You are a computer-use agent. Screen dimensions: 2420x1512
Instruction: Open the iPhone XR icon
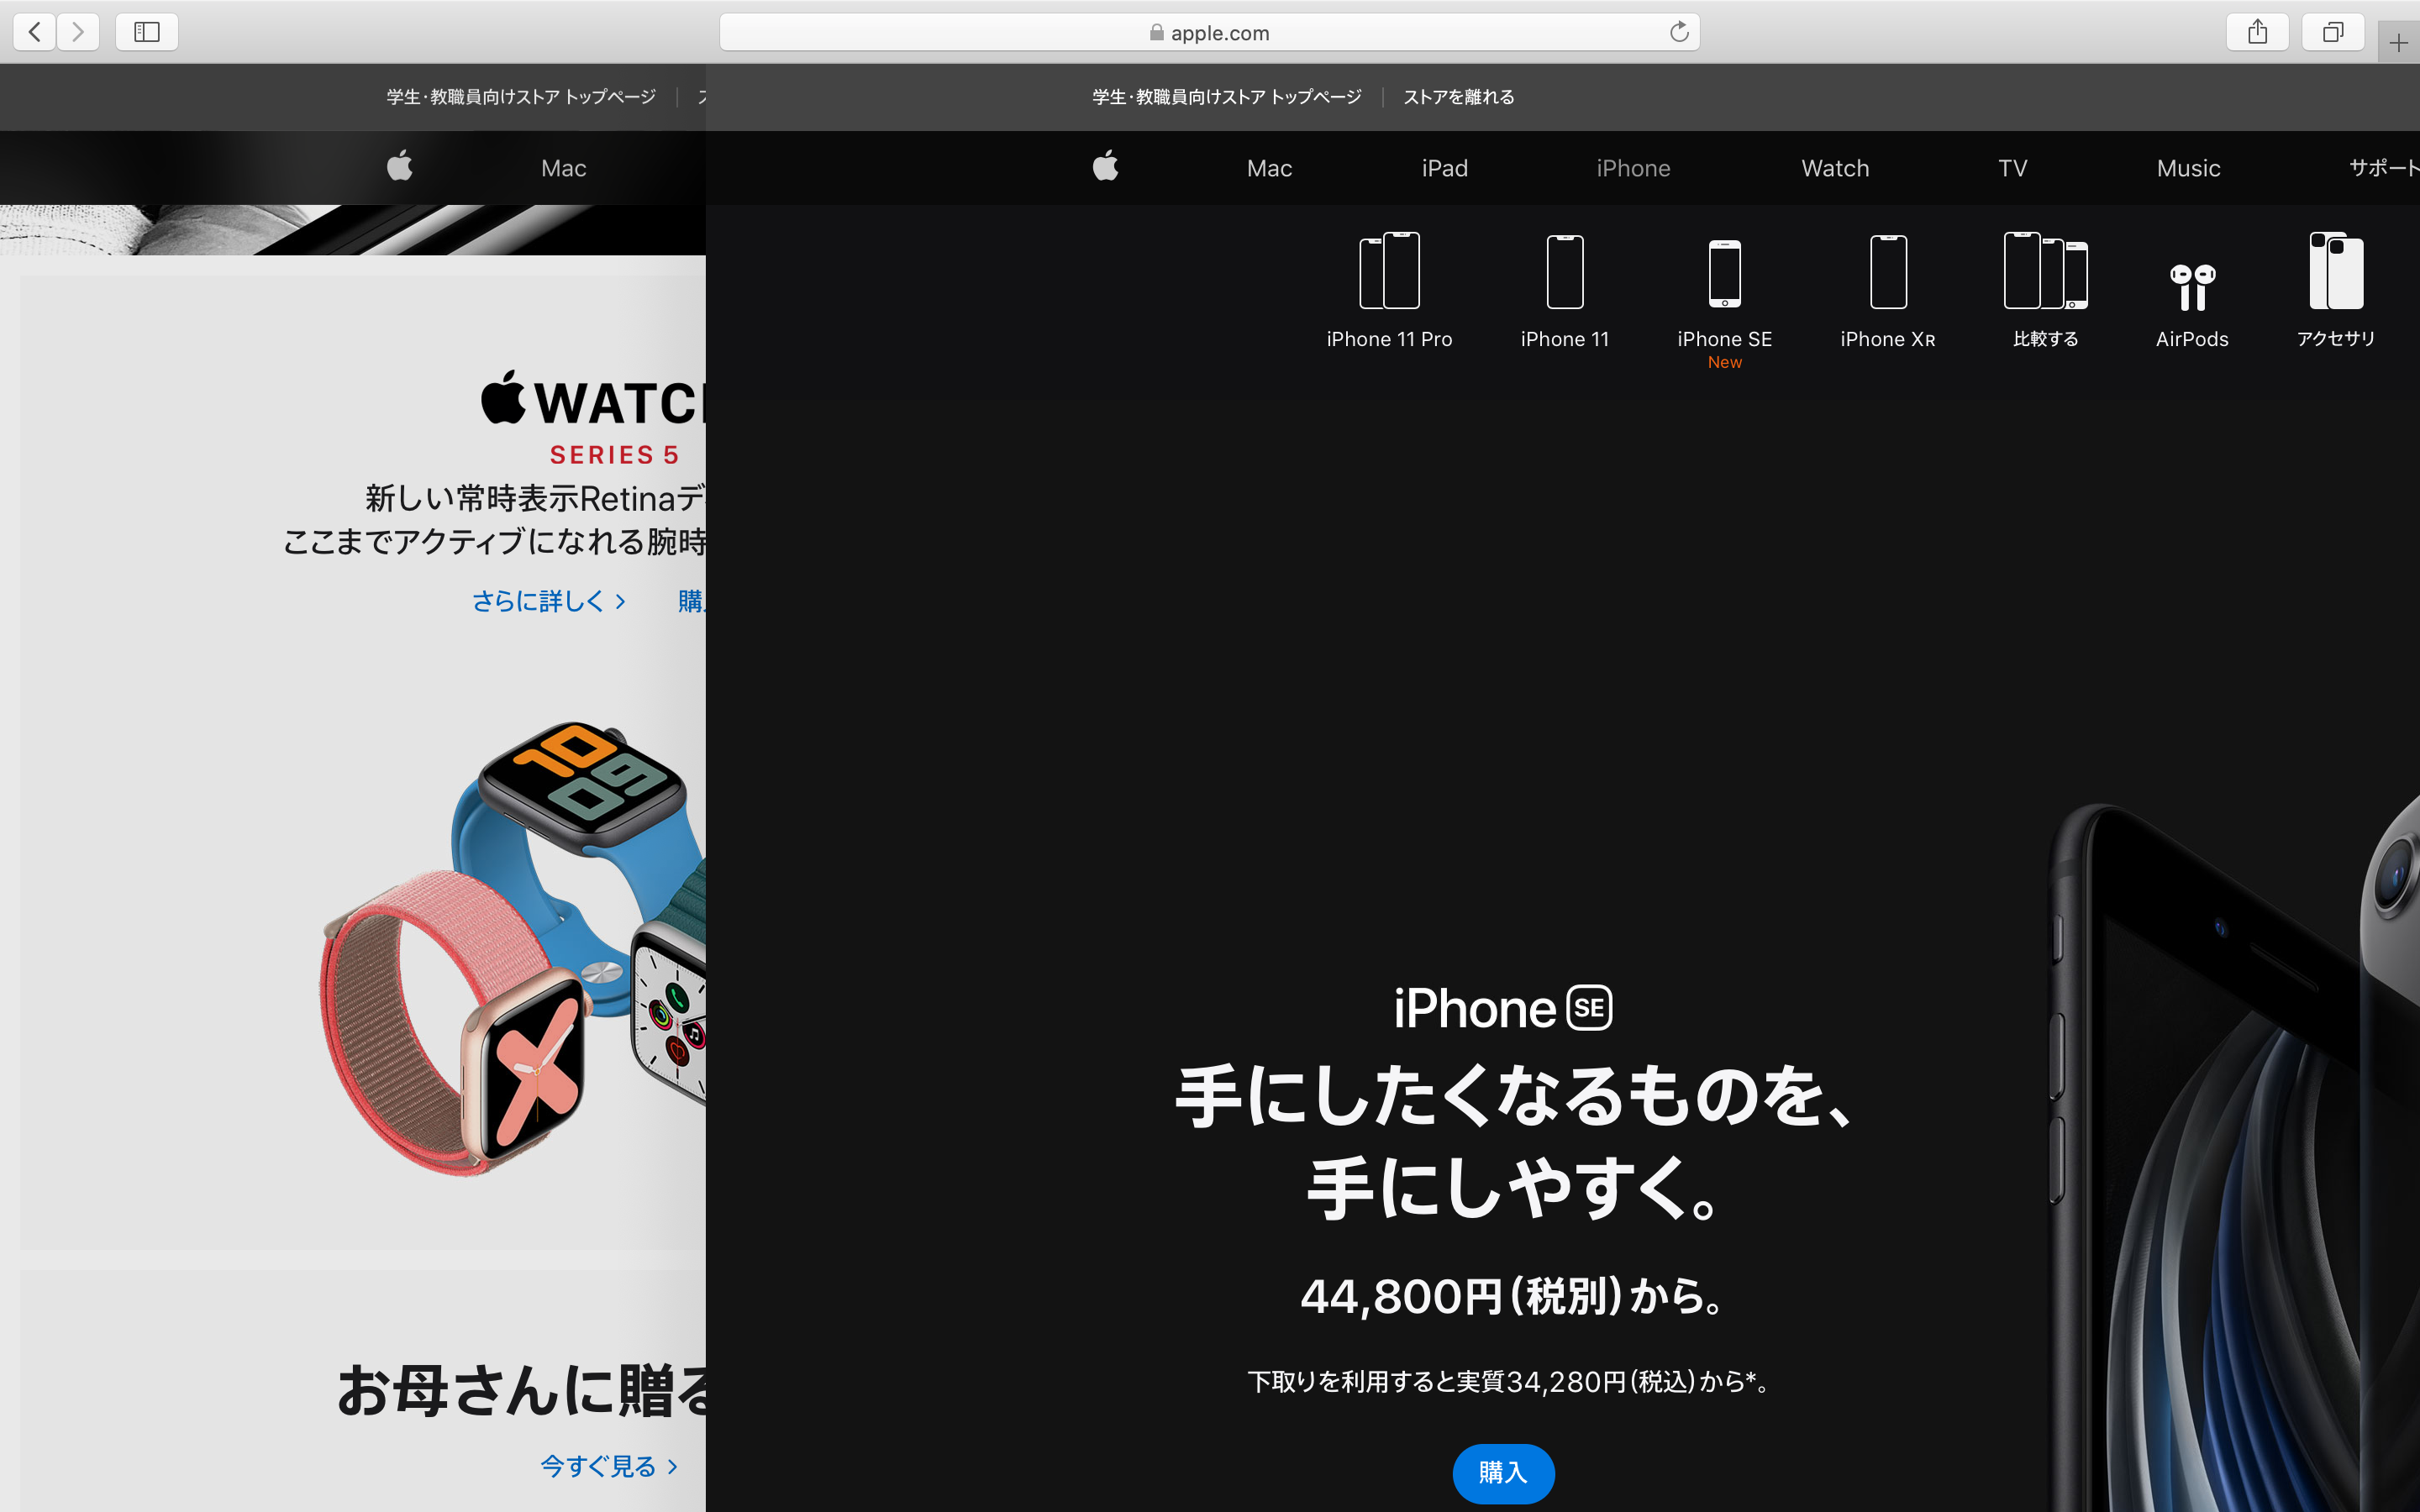[x=1888, y=291]
